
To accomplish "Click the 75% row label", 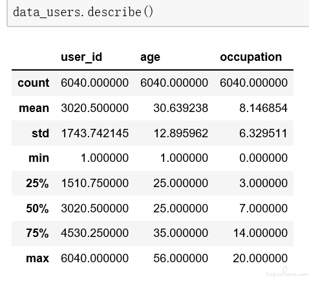I will (37, 233).
